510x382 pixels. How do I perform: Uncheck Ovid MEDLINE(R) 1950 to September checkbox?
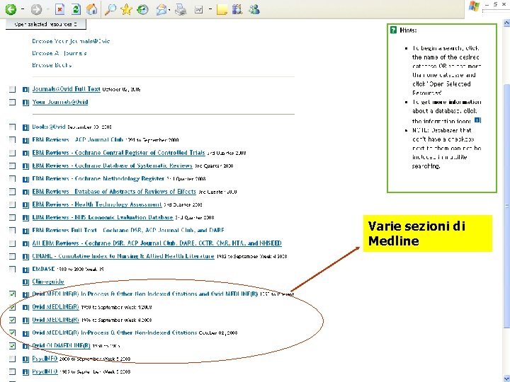coord(12,307)
